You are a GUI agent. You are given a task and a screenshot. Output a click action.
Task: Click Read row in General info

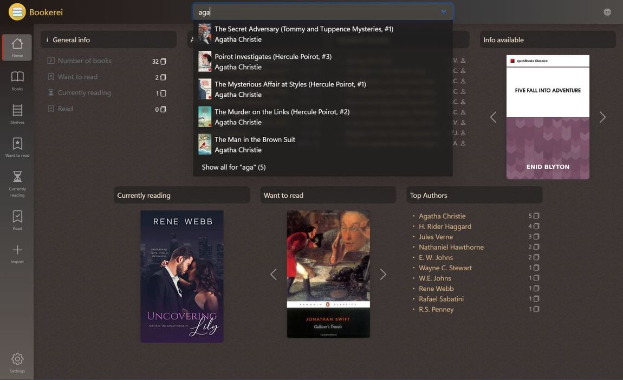click(x=107, y=109)
